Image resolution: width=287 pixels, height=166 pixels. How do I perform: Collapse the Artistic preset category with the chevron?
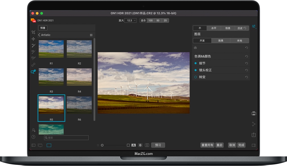click(39, 35)
